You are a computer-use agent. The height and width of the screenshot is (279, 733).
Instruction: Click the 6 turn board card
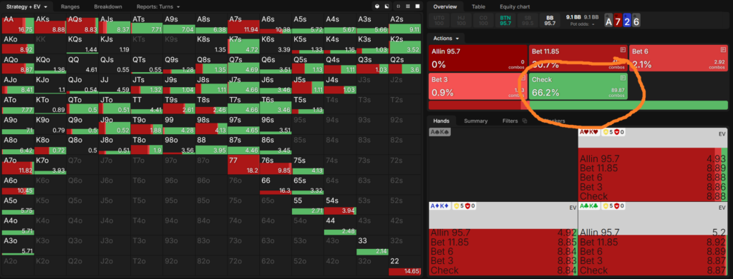636,21
